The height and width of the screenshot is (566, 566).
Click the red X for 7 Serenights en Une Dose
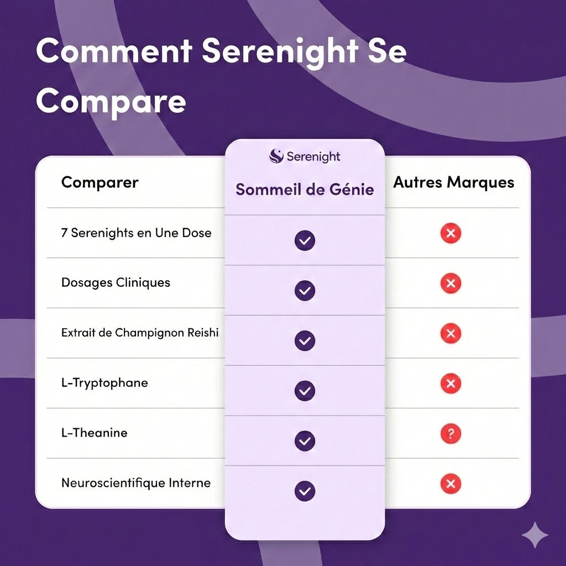[451, 233]
